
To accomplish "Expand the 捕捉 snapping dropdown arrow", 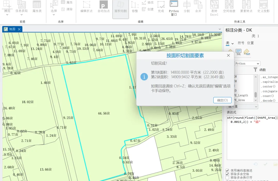I will coord(7,15).
